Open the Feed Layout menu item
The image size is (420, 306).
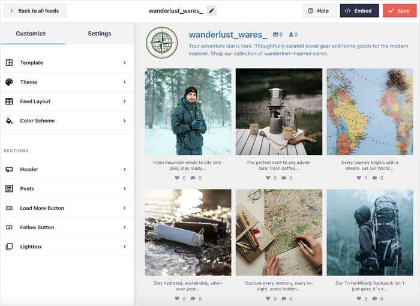click(67, 101)
